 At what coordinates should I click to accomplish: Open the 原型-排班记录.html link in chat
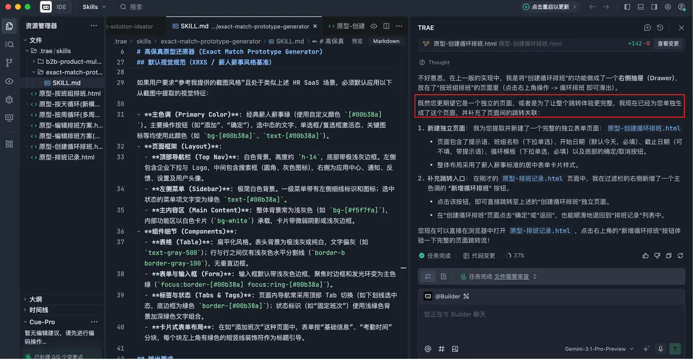(x=539, y=230)
